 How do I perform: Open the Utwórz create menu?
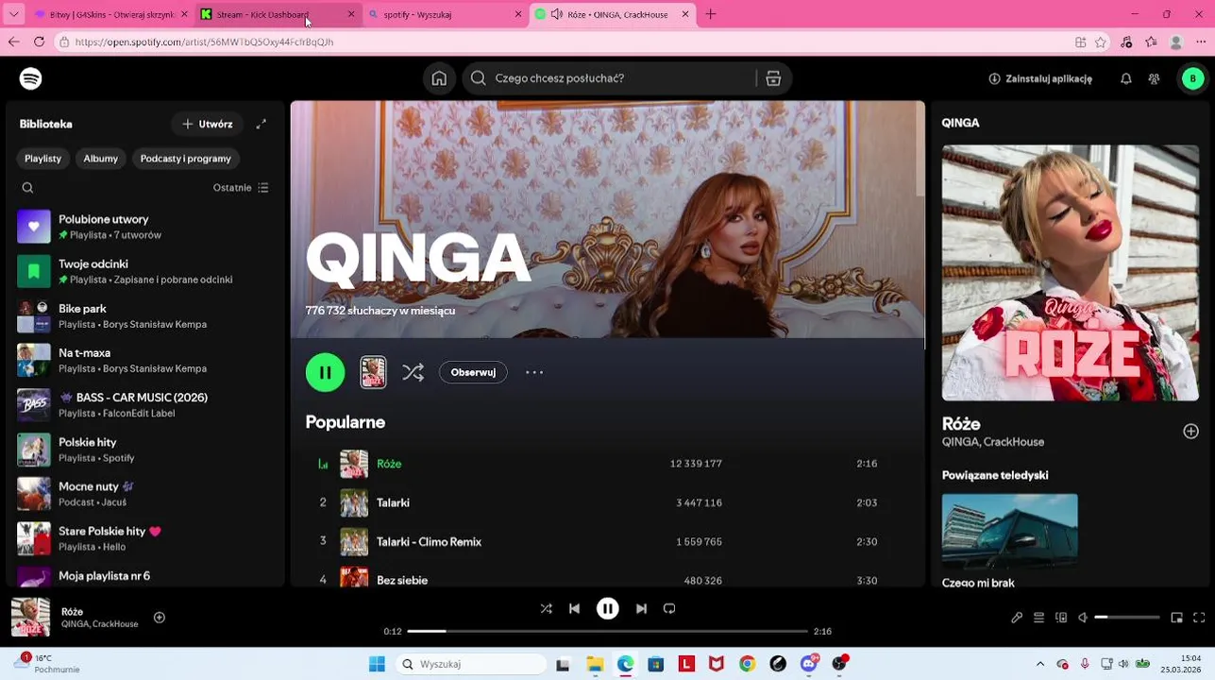(208, 124)
